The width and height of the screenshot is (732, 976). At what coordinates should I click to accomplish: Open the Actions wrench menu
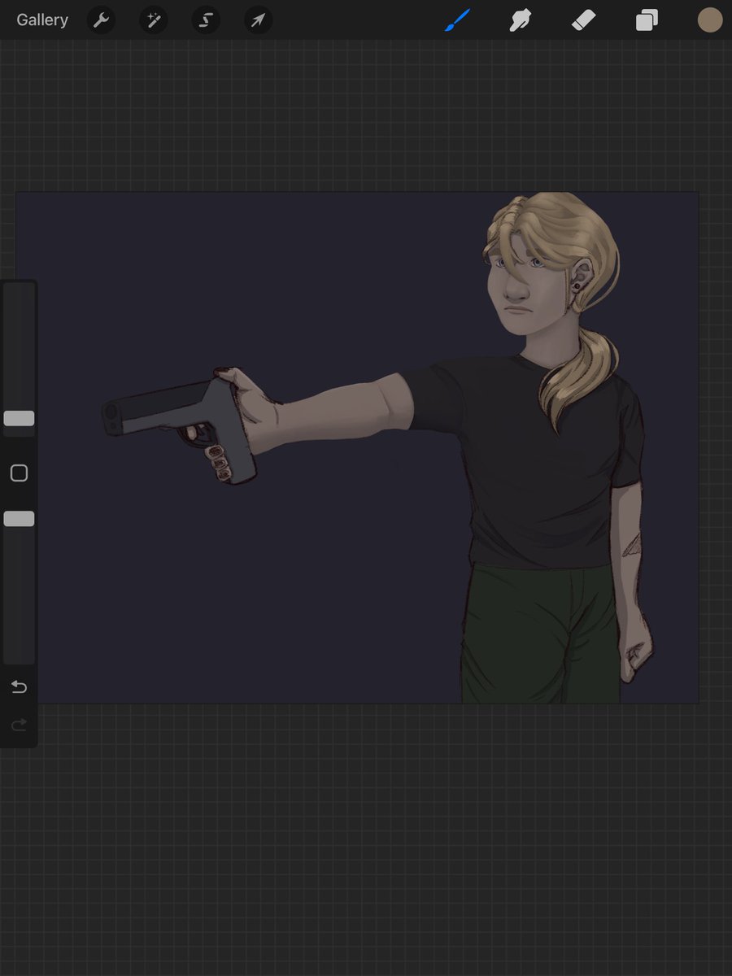[102, 20]
